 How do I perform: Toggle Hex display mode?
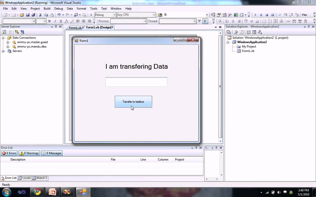coord(304,15)
